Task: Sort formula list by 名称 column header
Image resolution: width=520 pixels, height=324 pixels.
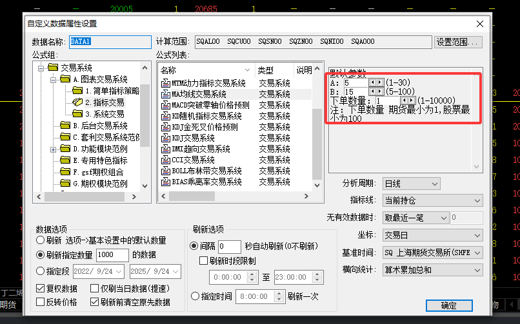Action: [206, 70]
